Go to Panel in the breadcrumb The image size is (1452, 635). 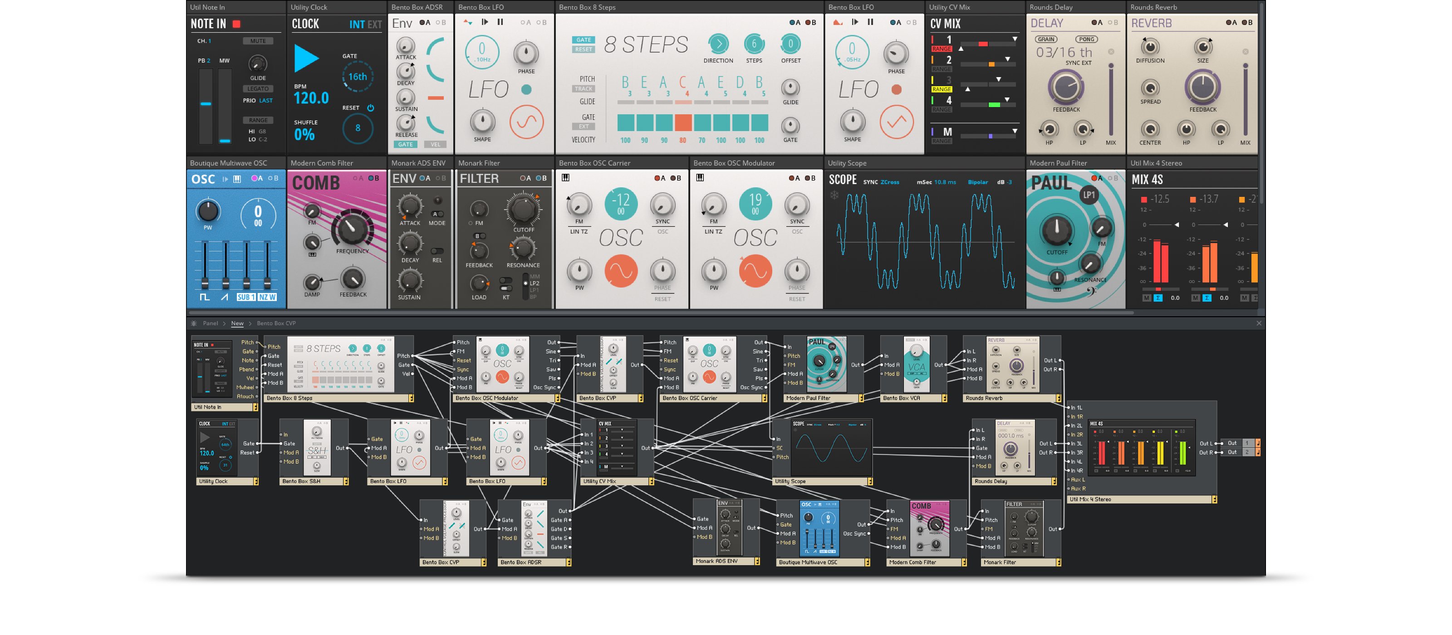click(x=210, y=323)
